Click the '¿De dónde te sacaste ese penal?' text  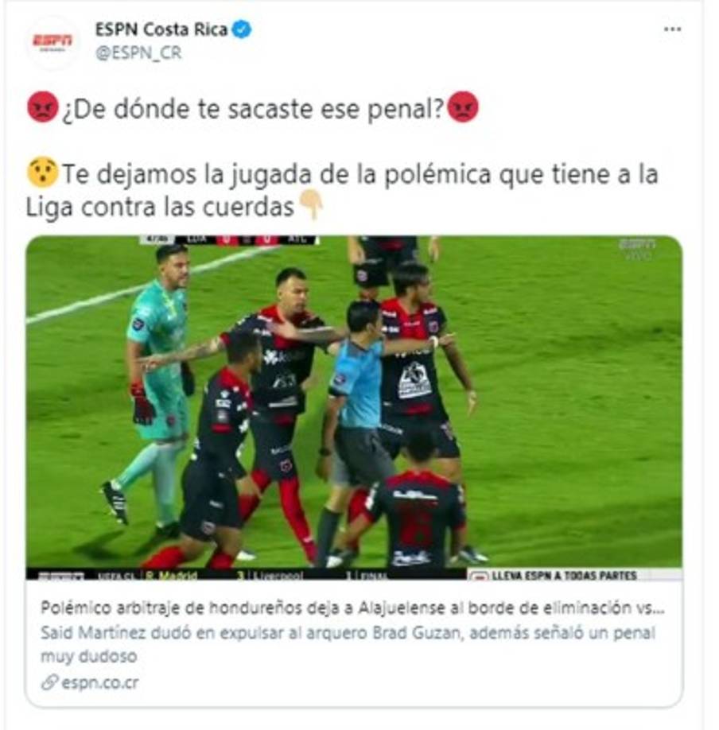[252, 109]
